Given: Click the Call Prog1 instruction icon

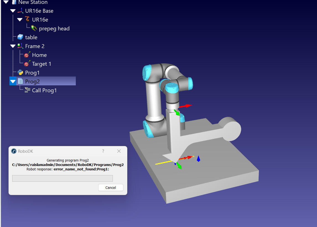Looking at the screenshot, I should (27, 90).
